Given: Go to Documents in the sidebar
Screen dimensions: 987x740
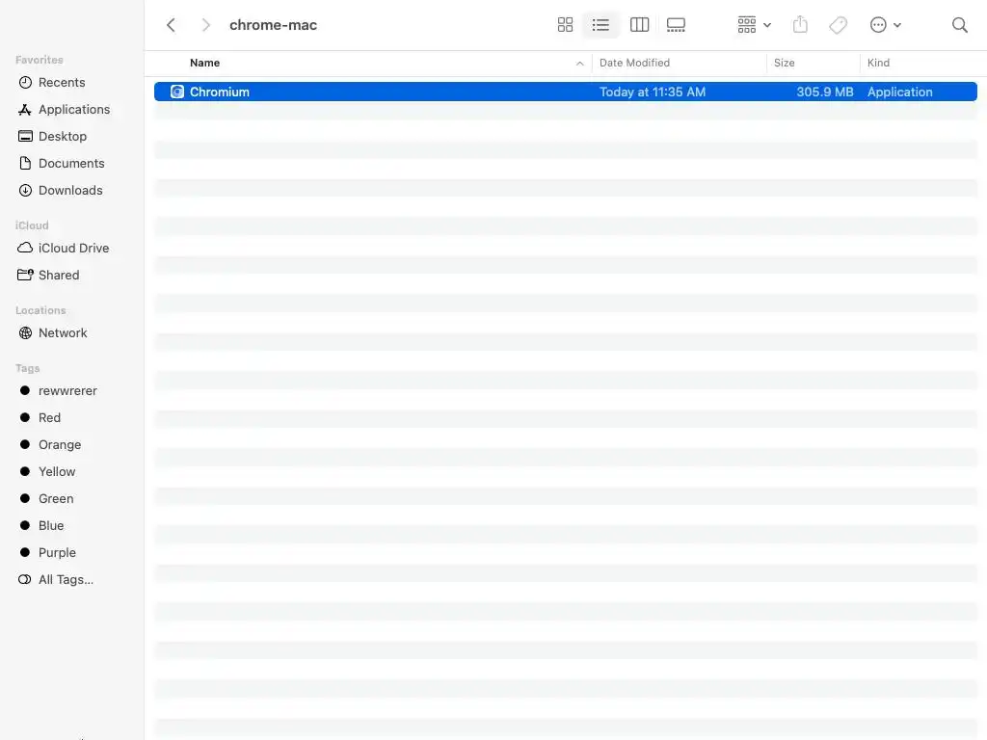Looking at the screenshot, I should [x=61, y=164].
